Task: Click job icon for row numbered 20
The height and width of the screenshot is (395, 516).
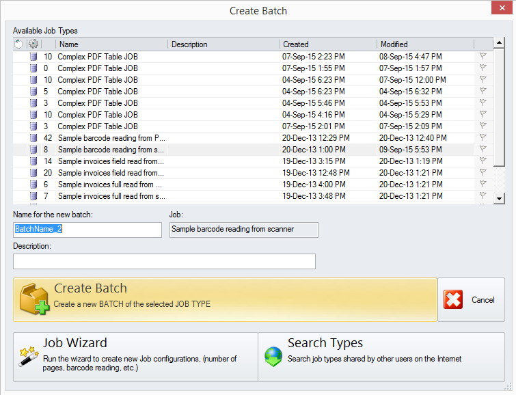Action: (x=33, y=173)
